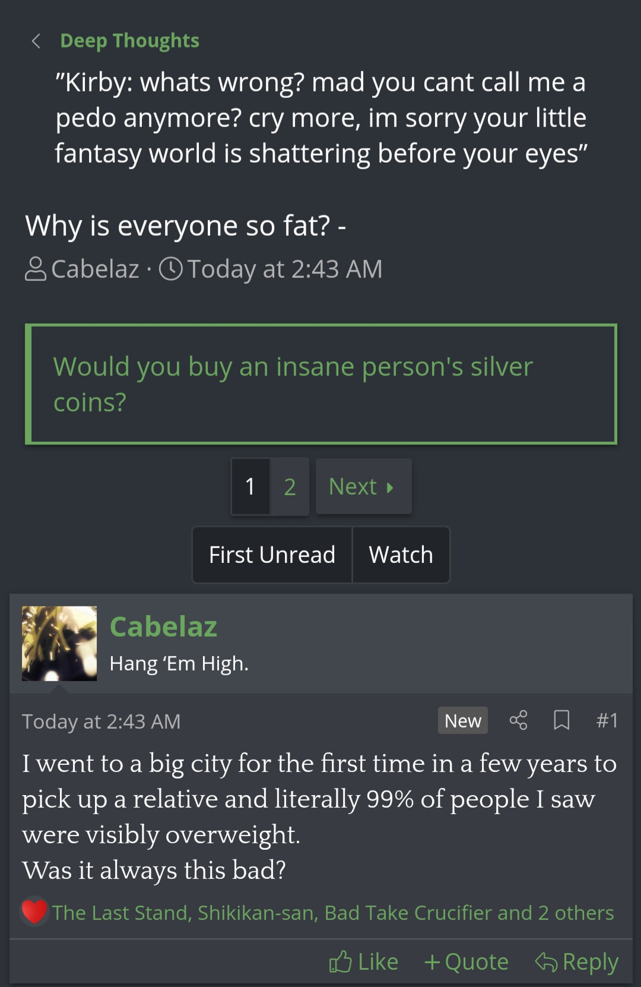The width and height of the screenshot is (641, 987).
Task: Open the silver coins highlighted thread link
Action: tap(293, 384)
